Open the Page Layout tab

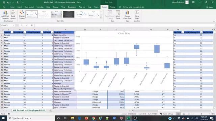coord(29,7)
